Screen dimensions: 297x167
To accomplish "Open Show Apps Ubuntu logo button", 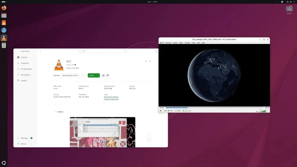I will click(4, 163).
